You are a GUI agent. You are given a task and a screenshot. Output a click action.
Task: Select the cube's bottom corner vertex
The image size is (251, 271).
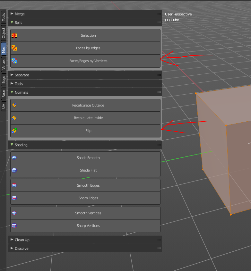tap(231, 215)
